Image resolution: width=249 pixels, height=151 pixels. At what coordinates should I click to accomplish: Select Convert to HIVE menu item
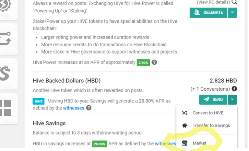coord(207,113)
